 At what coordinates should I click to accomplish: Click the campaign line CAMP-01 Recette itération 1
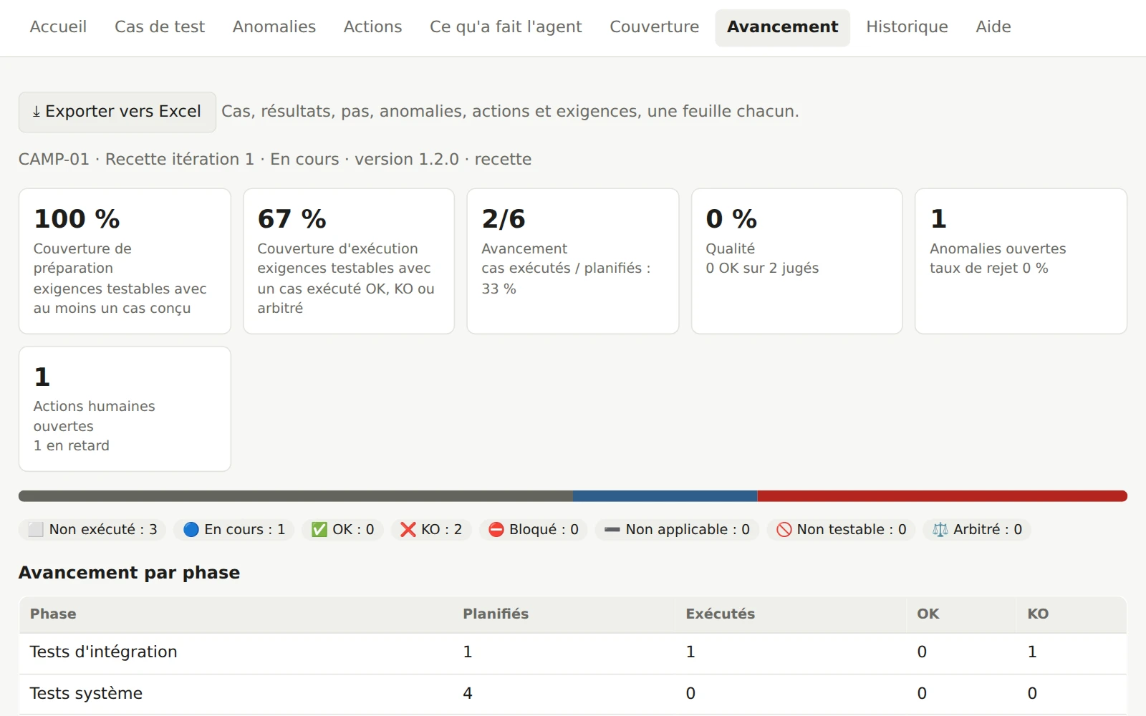tap(275, 159)
